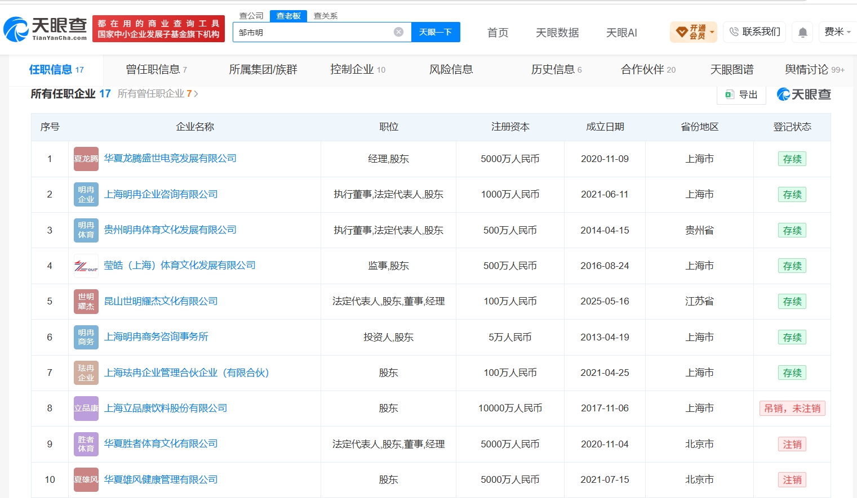Click 江苏省 region cell

tap(699, 302)
